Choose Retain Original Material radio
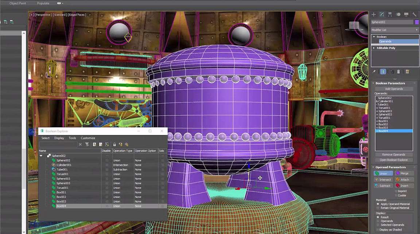Screen dimensions: 420x234 378,208
